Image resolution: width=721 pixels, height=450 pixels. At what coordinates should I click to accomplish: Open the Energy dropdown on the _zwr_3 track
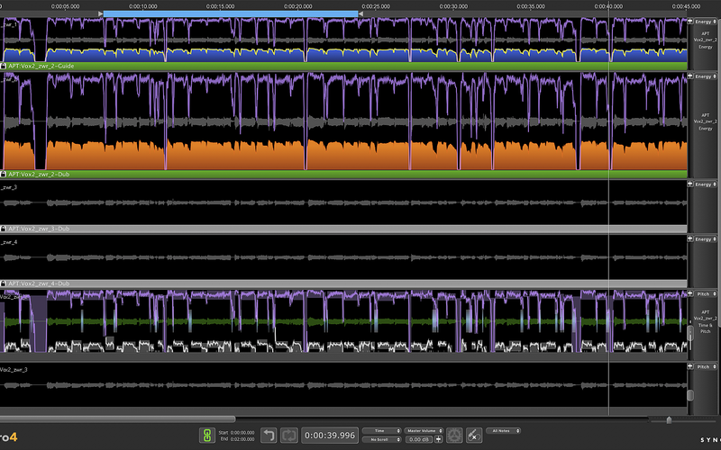[706, 184]
